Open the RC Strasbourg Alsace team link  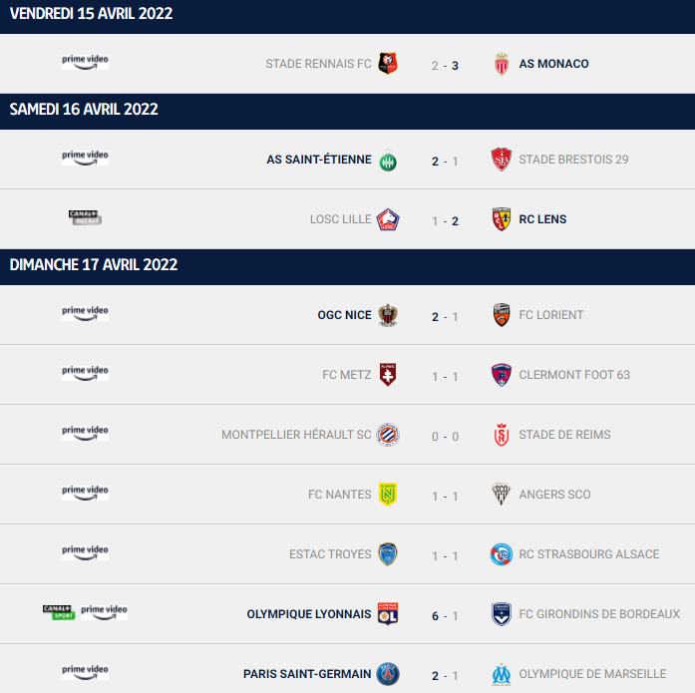click(x=589, y=554)
